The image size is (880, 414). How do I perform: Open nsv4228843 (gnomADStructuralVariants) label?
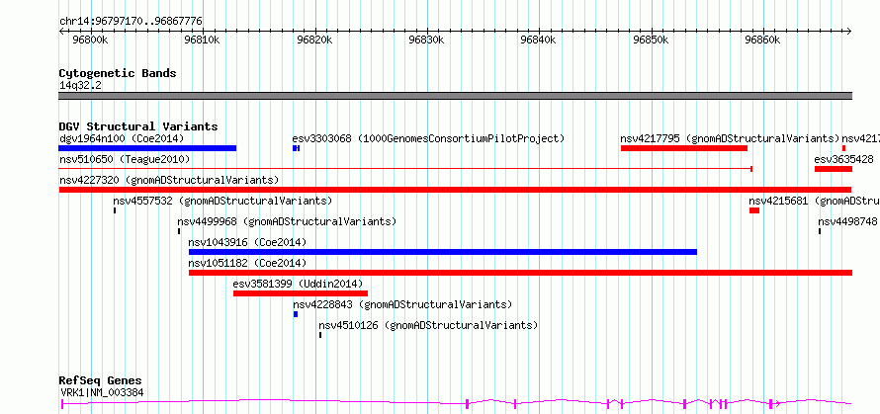click(403, 304)
